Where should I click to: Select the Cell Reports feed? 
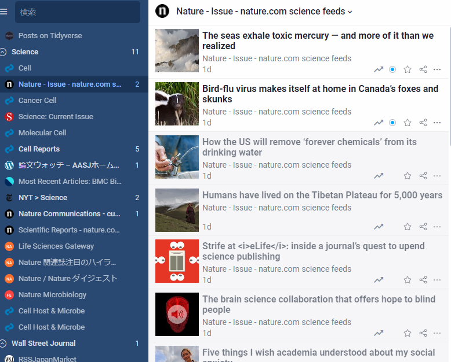click(39, 149)
